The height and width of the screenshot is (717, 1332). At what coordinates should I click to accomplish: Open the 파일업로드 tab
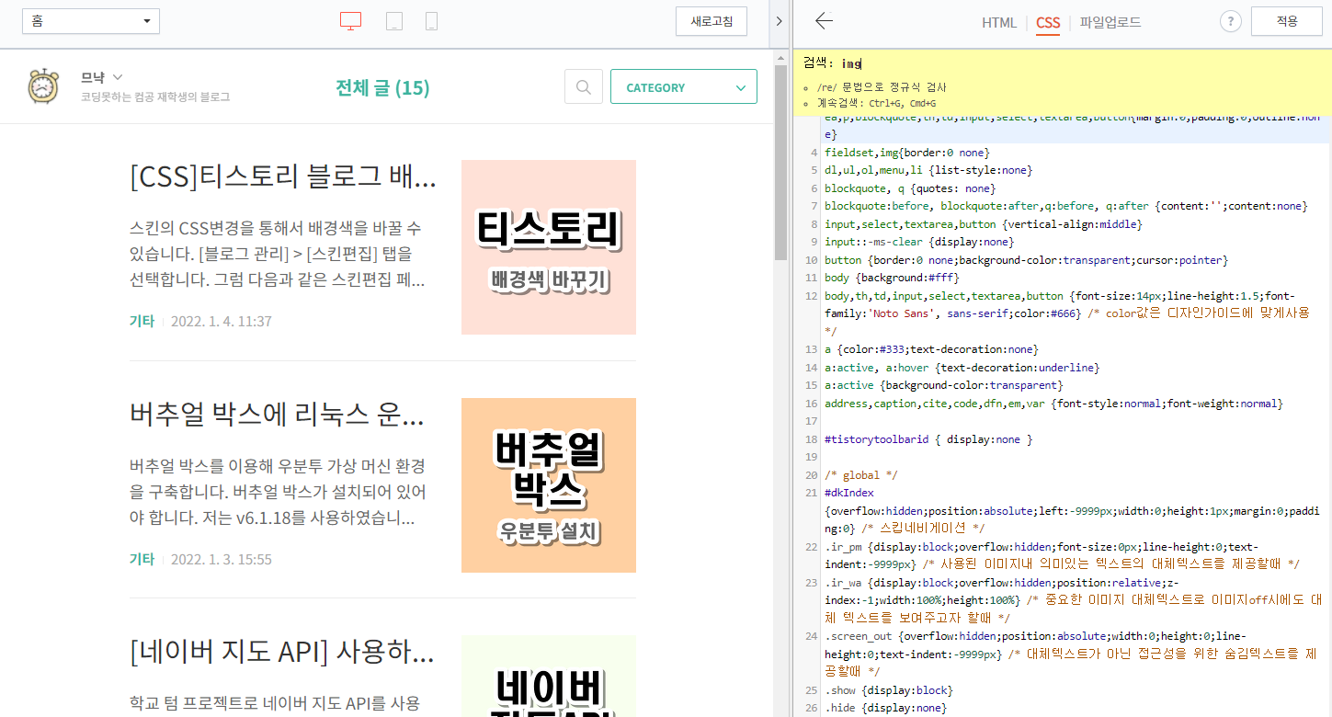(1110, 22)
